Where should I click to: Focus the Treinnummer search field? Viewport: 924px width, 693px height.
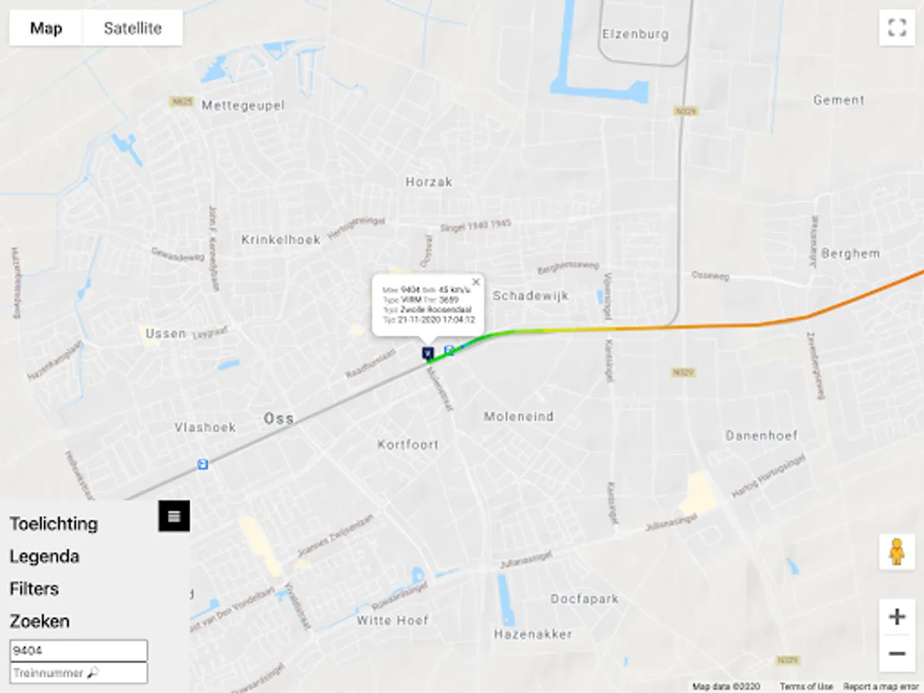(x=79, y=673)
